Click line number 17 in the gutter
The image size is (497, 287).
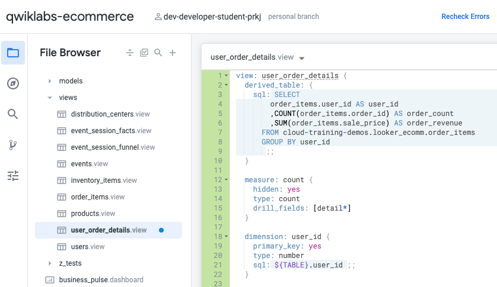tap(218, 227)
